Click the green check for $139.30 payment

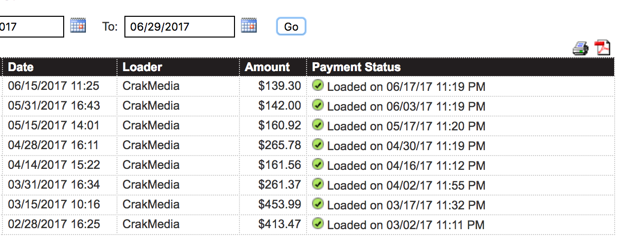318,85
